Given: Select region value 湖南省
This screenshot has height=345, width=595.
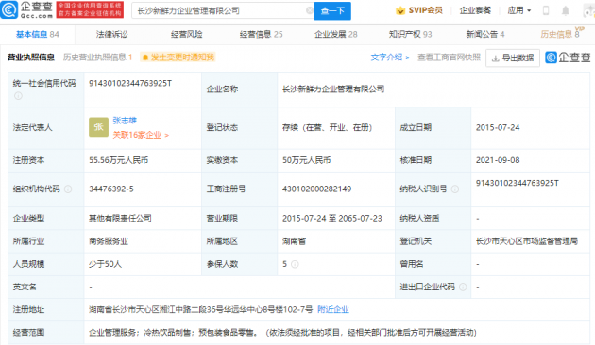Looking at the screenshot, I should (294, 241).
